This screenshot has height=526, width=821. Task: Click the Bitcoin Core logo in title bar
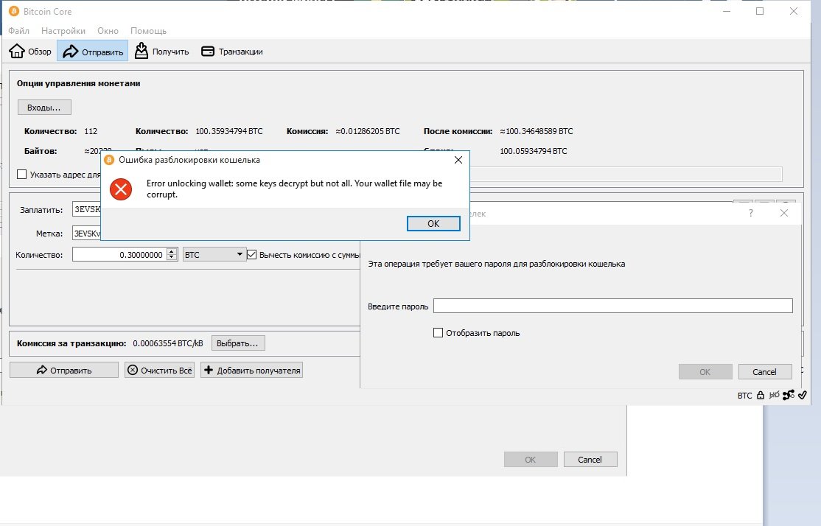click(x=14, y=11)
